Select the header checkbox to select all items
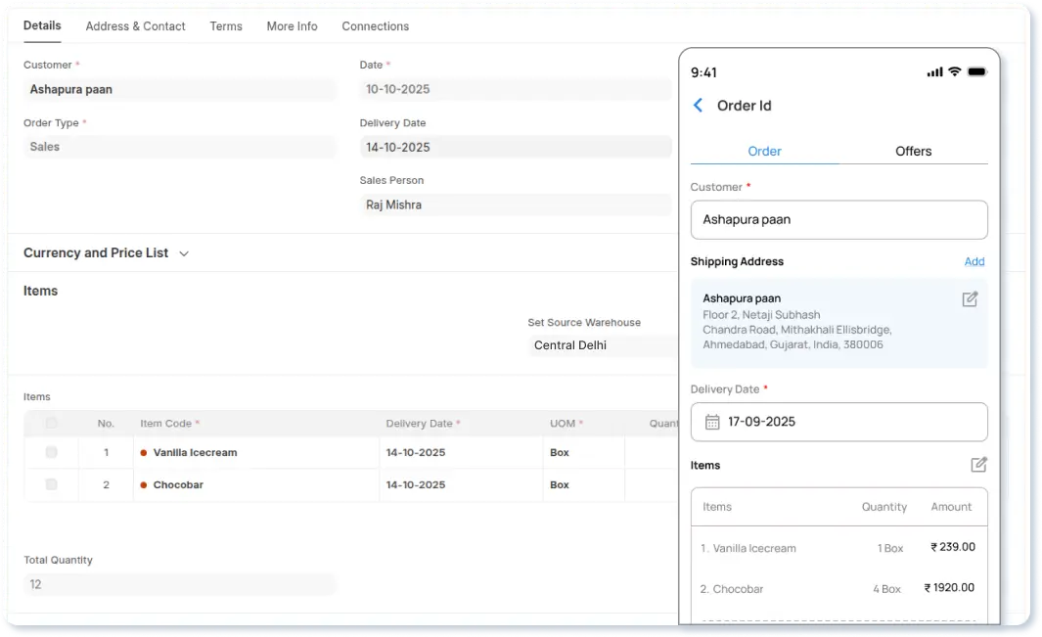 (52, 423)
